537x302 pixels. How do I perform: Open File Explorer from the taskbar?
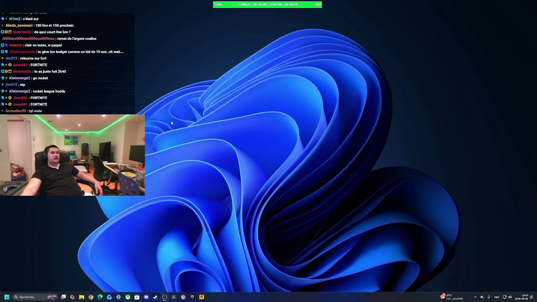point(82,297)
